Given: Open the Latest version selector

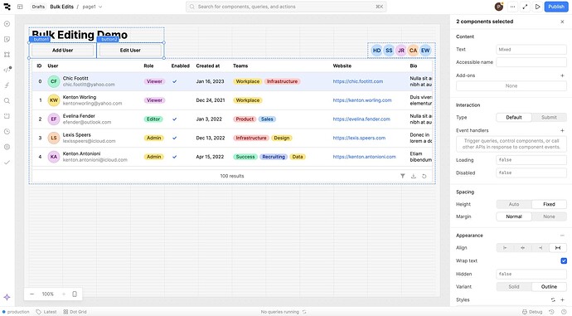Looking at the screenshot, I should (46, 312).
